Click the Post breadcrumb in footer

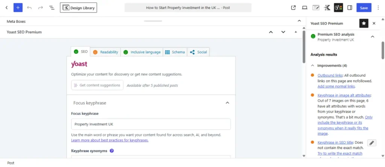tap(11, 163)
